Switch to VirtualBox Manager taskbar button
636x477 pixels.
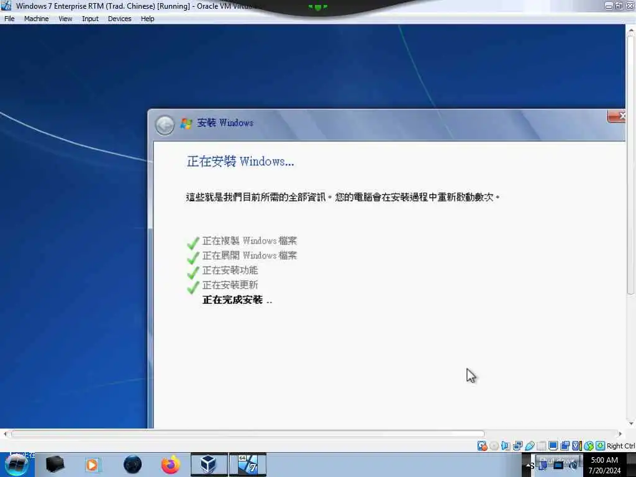coord(209,465)
